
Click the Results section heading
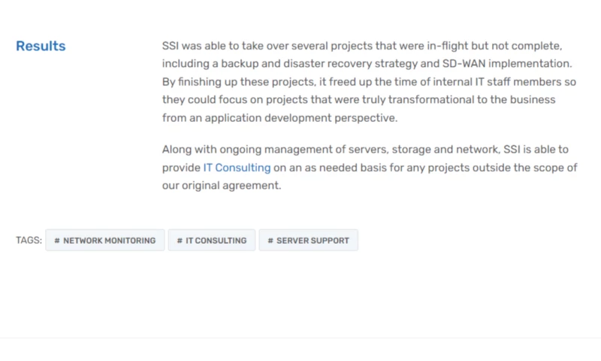41,46
